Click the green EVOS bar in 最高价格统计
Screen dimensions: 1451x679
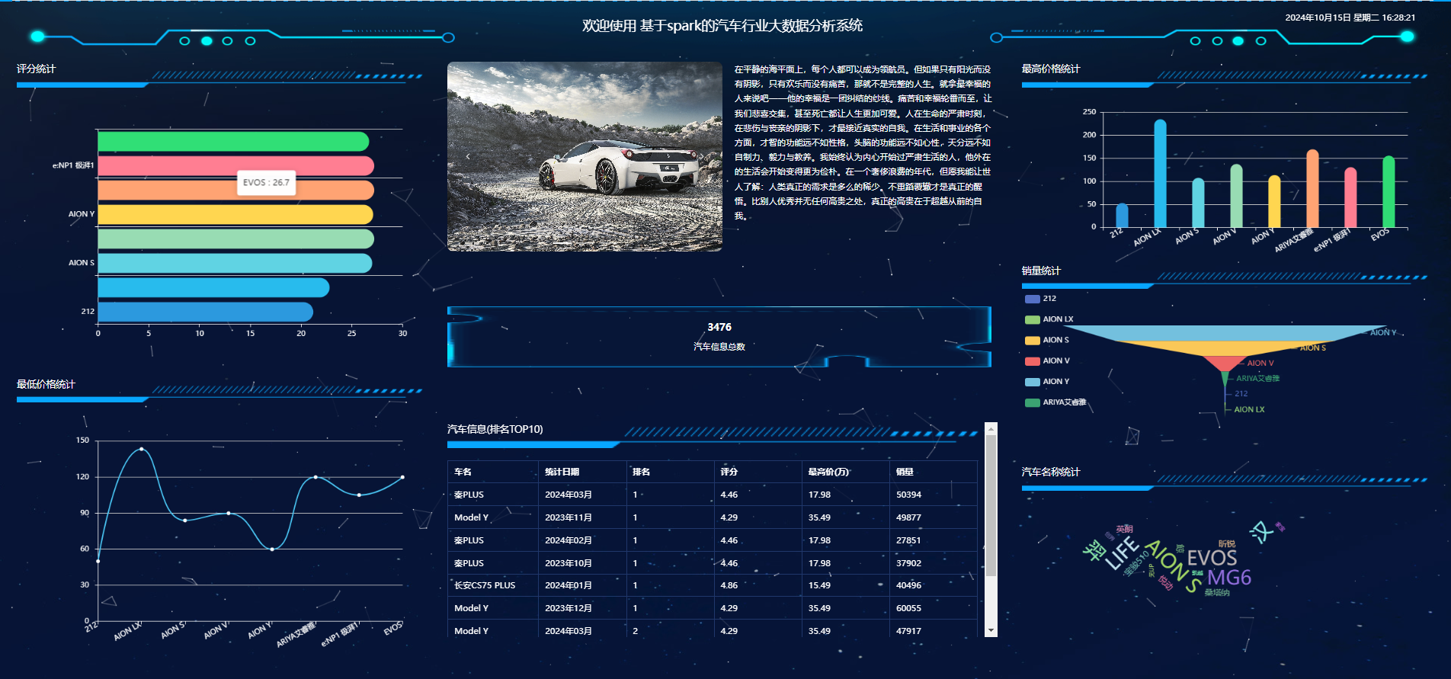pos(1389,192)
